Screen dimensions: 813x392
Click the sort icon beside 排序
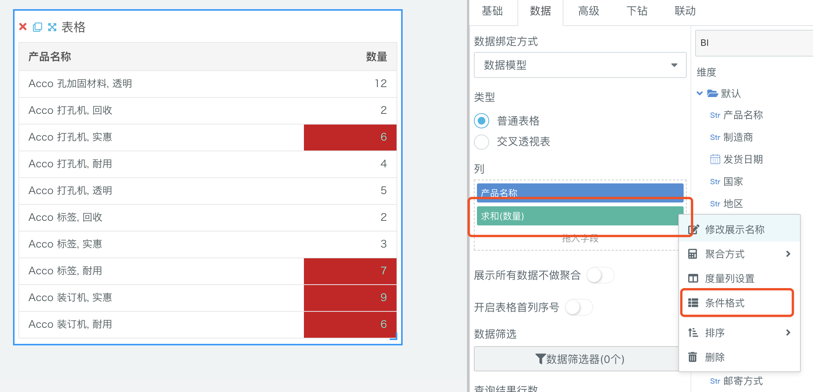tap(693, 333)
